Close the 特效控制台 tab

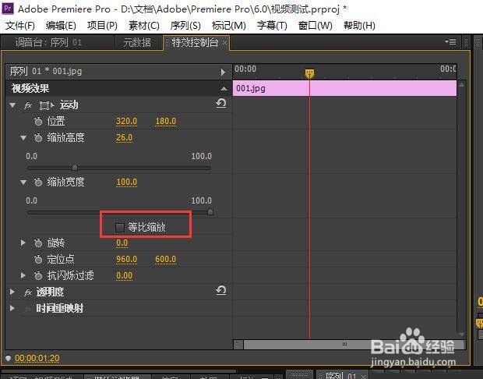[225, 43]
